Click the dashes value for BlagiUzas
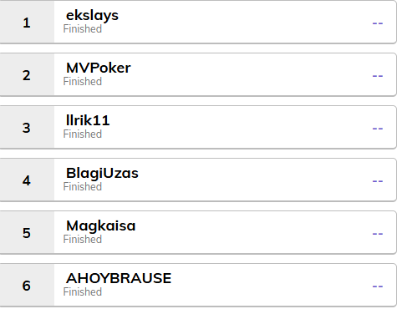Viewport: 407px width, 309px height. click(378, 181)
